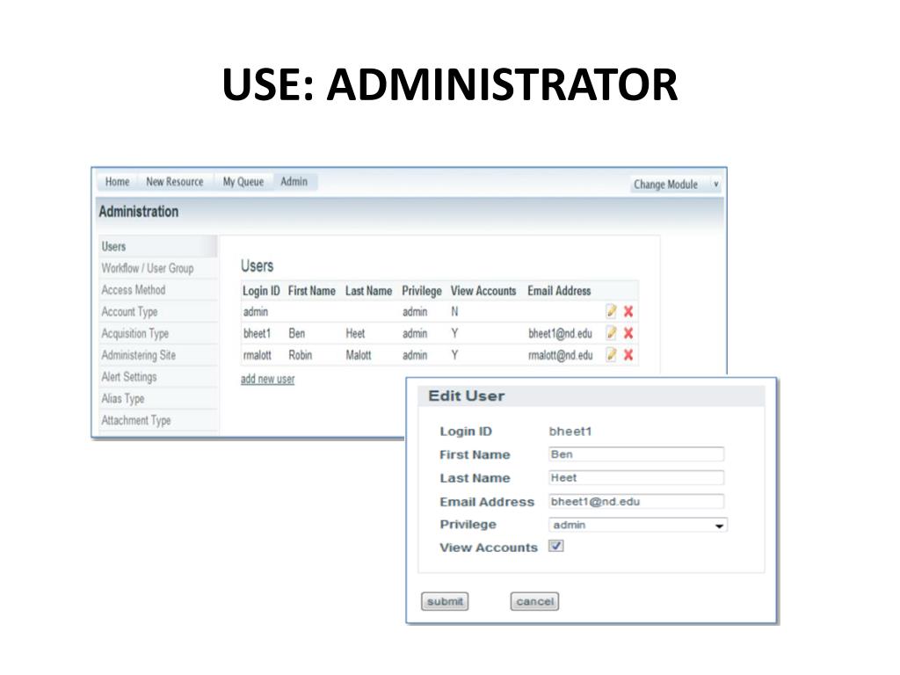Select the rmalott login ID cell

coord(258,355)
